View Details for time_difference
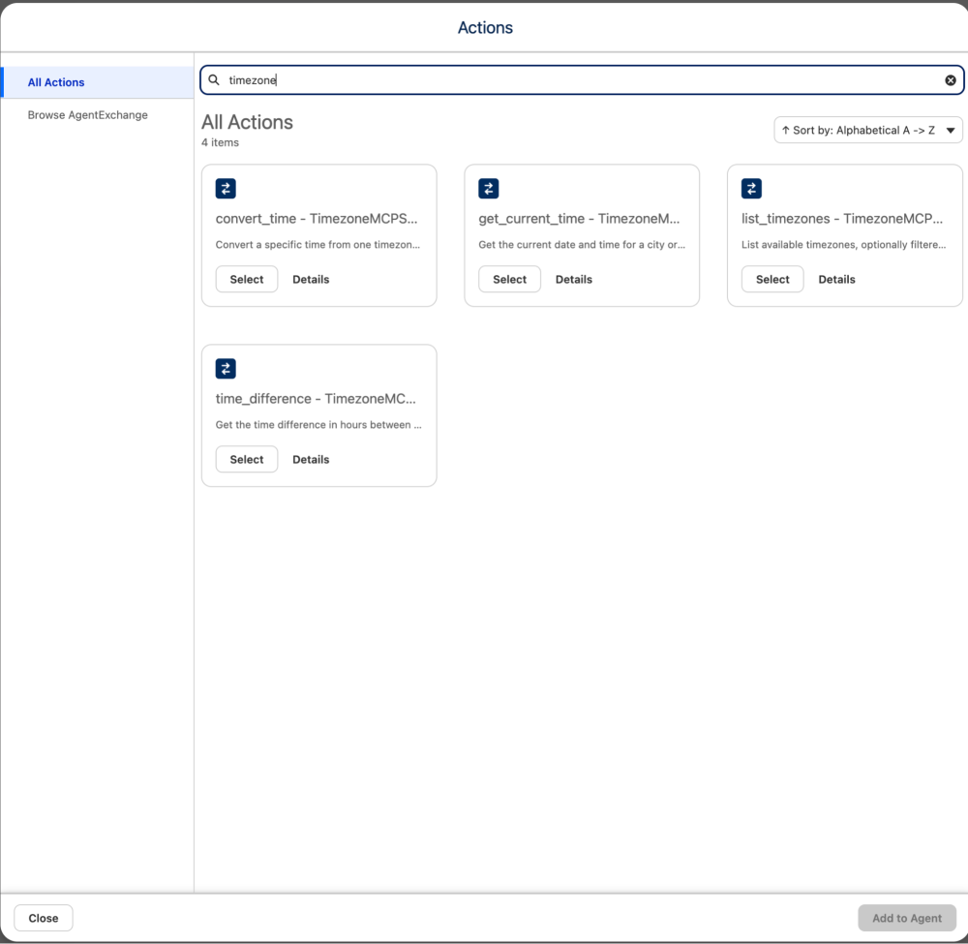 (x=311, y=459)
